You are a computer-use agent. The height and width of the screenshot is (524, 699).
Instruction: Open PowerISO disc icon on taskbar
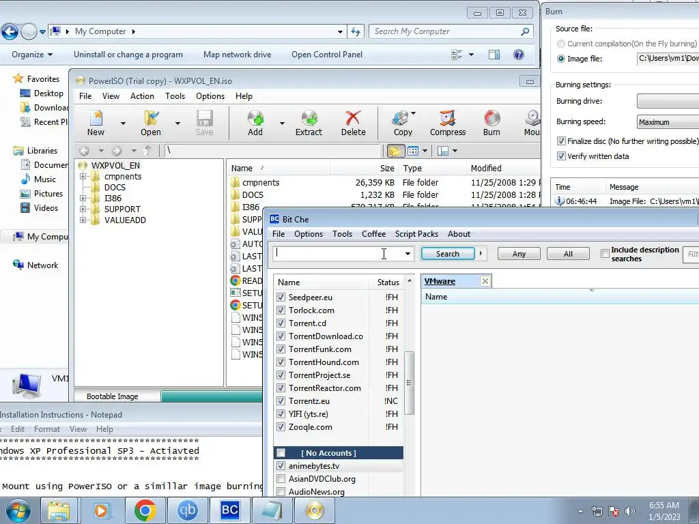[314, 510]
